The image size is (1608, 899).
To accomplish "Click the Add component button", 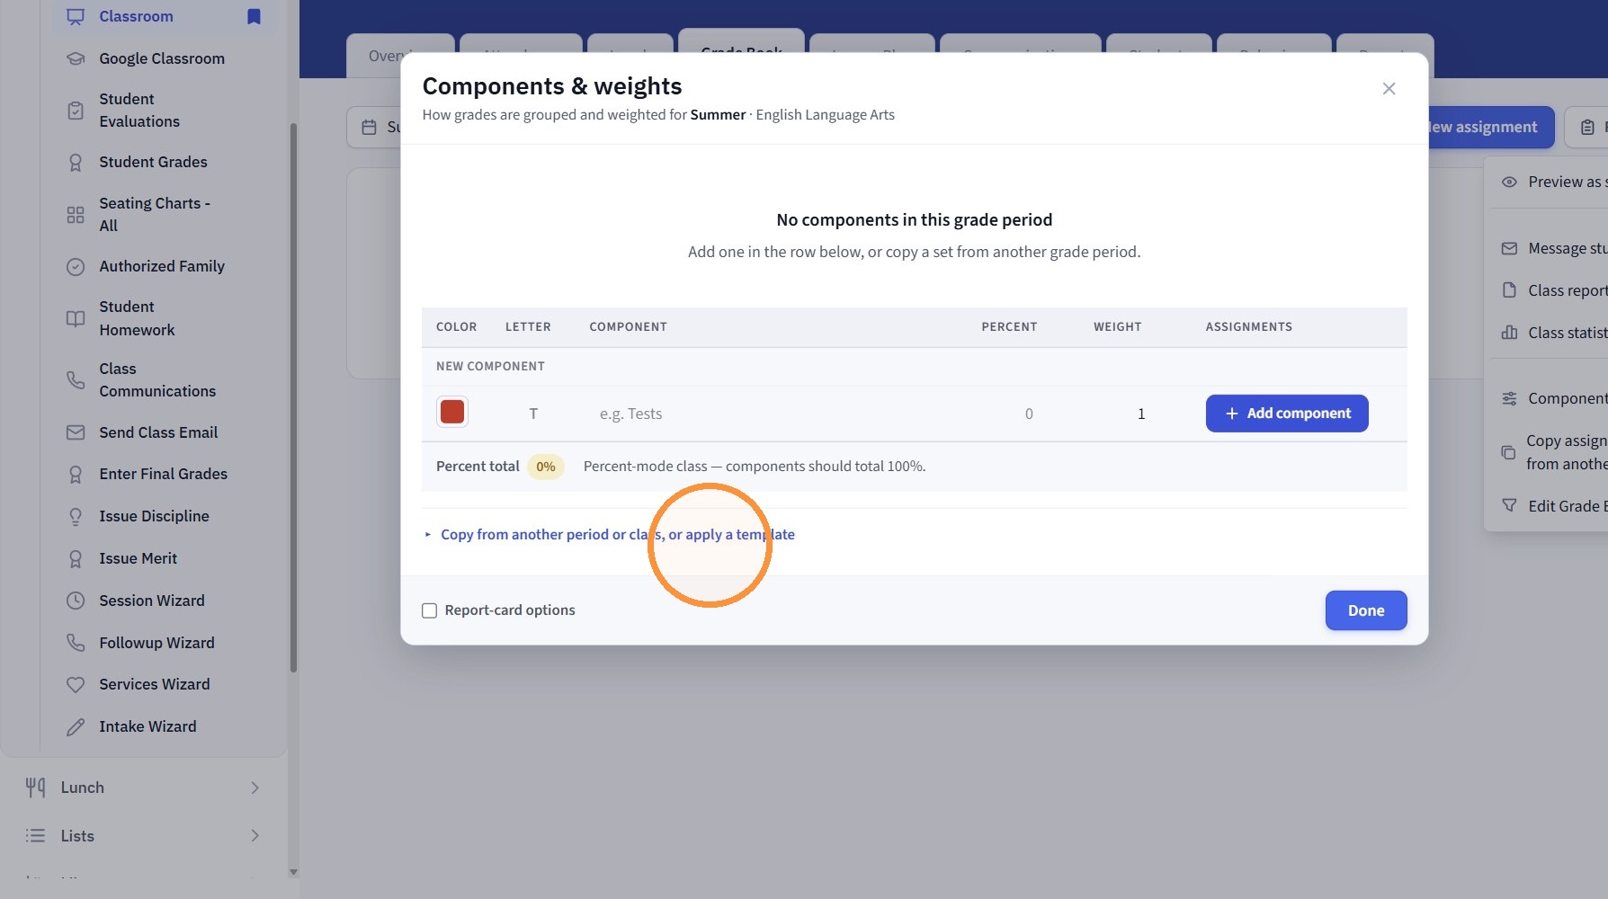I will pos(1287,414).
